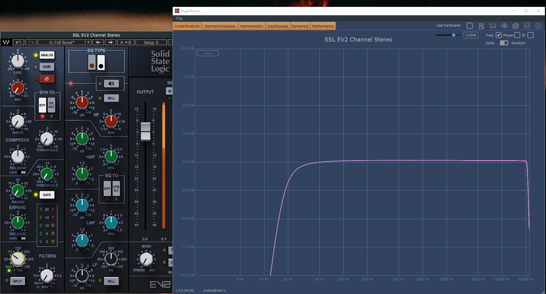The height and width of the screenshot is (294, 546).
Task: Click the speaker EQ in button
Action: [x=111, y=84]
